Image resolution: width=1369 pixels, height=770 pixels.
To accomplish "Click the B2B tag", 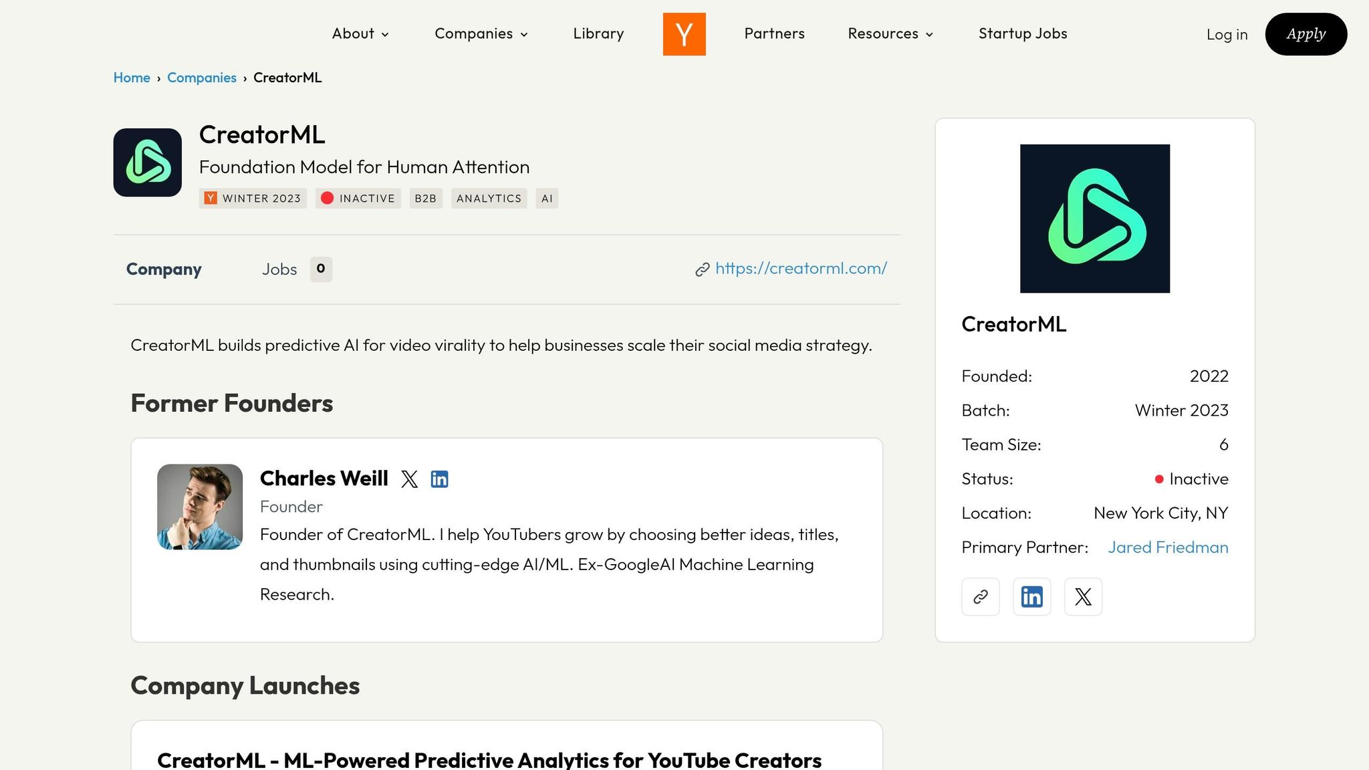I will (426, 199).
